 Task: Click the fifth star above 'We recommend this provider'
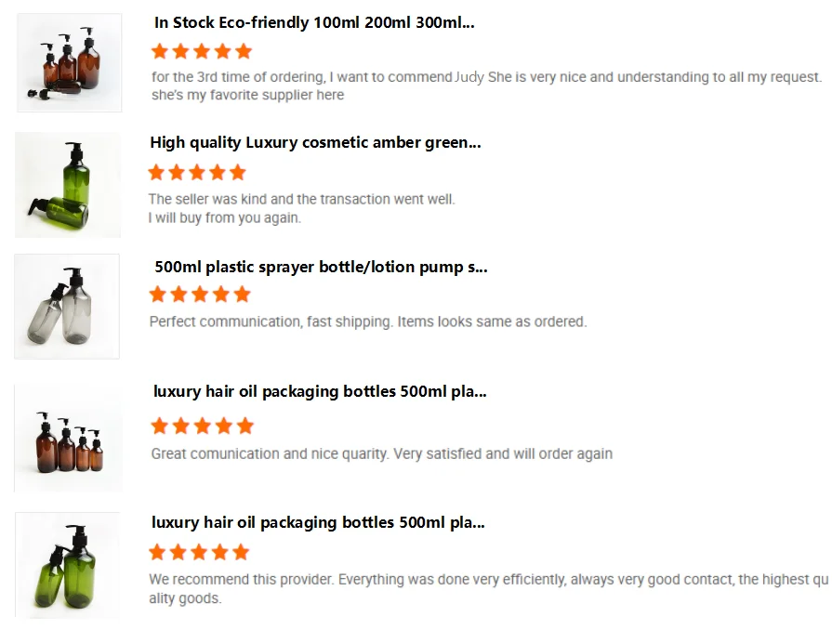[x=241, y=553]
